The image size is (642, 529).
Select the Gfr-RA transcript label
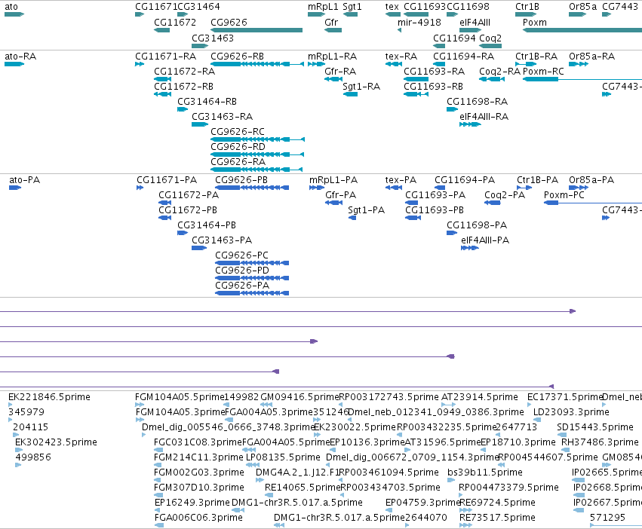tap(340, 71)
